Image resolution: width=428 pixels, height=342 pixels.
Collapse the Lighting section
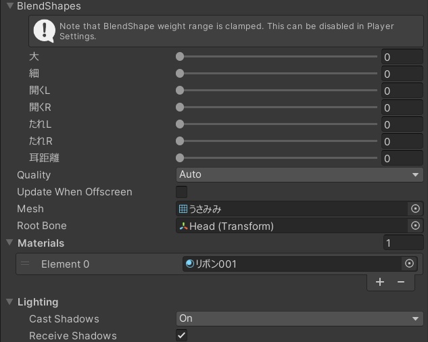9,302
